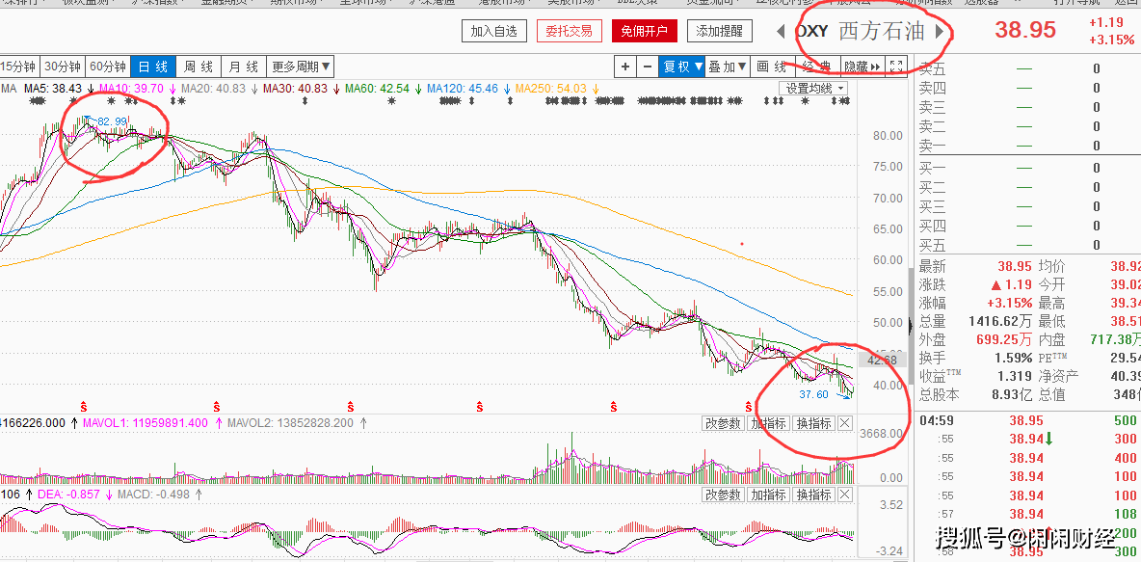Activate the 画线 drawing tool button

point(772,67)
